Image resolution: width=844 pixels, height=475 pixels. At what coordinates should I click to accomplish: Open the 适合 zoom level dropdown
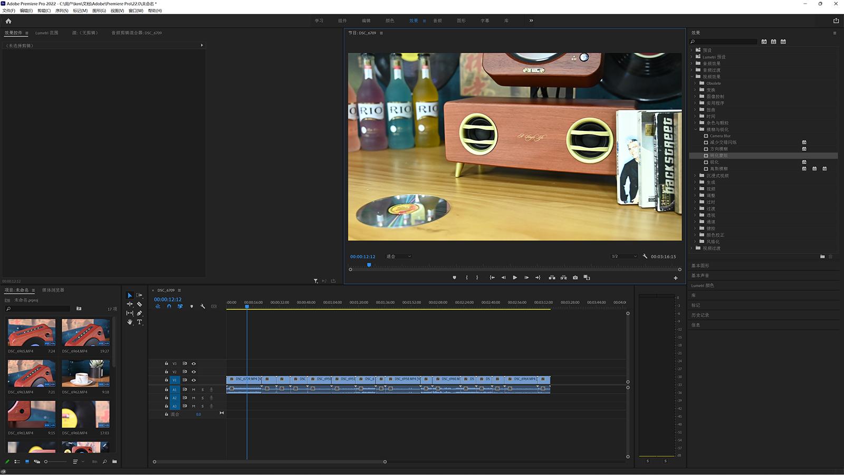point(399,256)
